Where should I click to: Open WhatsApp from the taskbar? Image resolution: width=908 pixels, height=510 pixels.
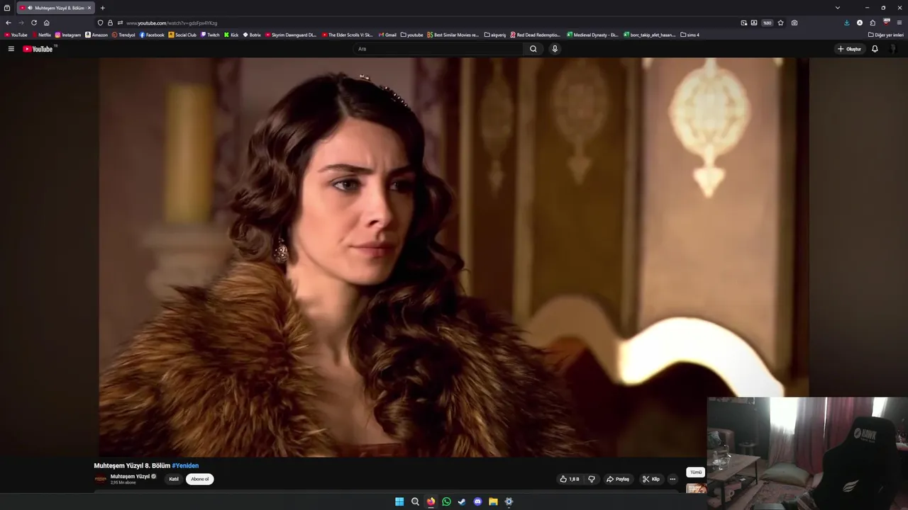[446, 501]
